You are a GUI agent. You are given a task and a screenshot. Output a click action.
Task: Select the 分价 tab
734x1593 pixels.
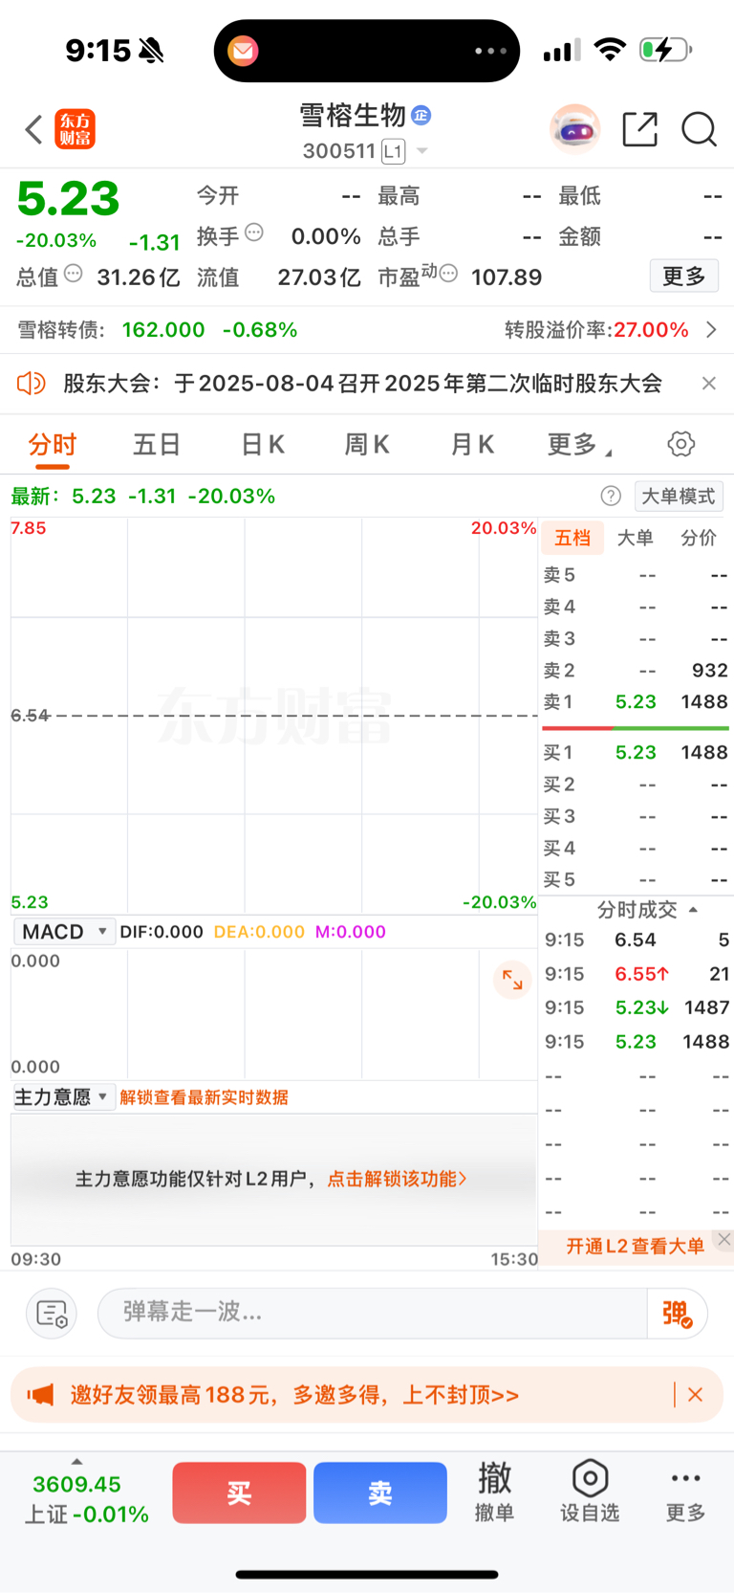(698, 538)
